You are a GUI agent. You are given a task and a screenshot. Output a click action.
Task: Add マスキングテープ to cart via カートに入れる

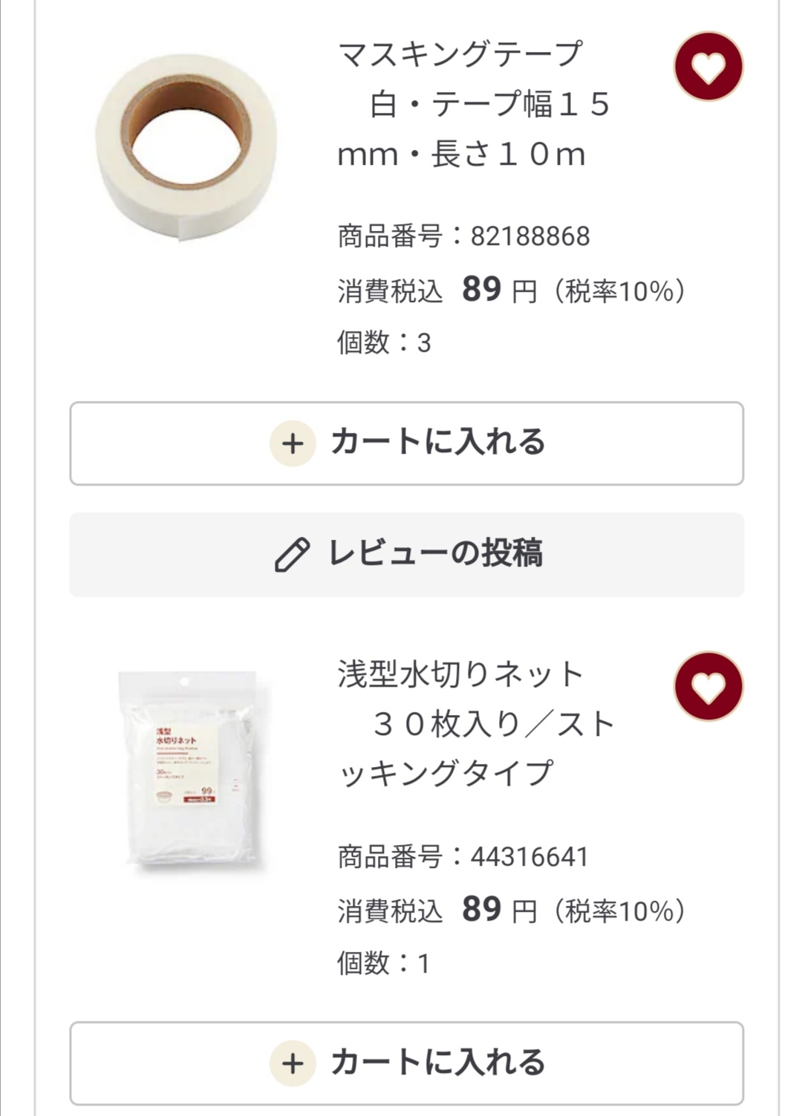[407, 443]
